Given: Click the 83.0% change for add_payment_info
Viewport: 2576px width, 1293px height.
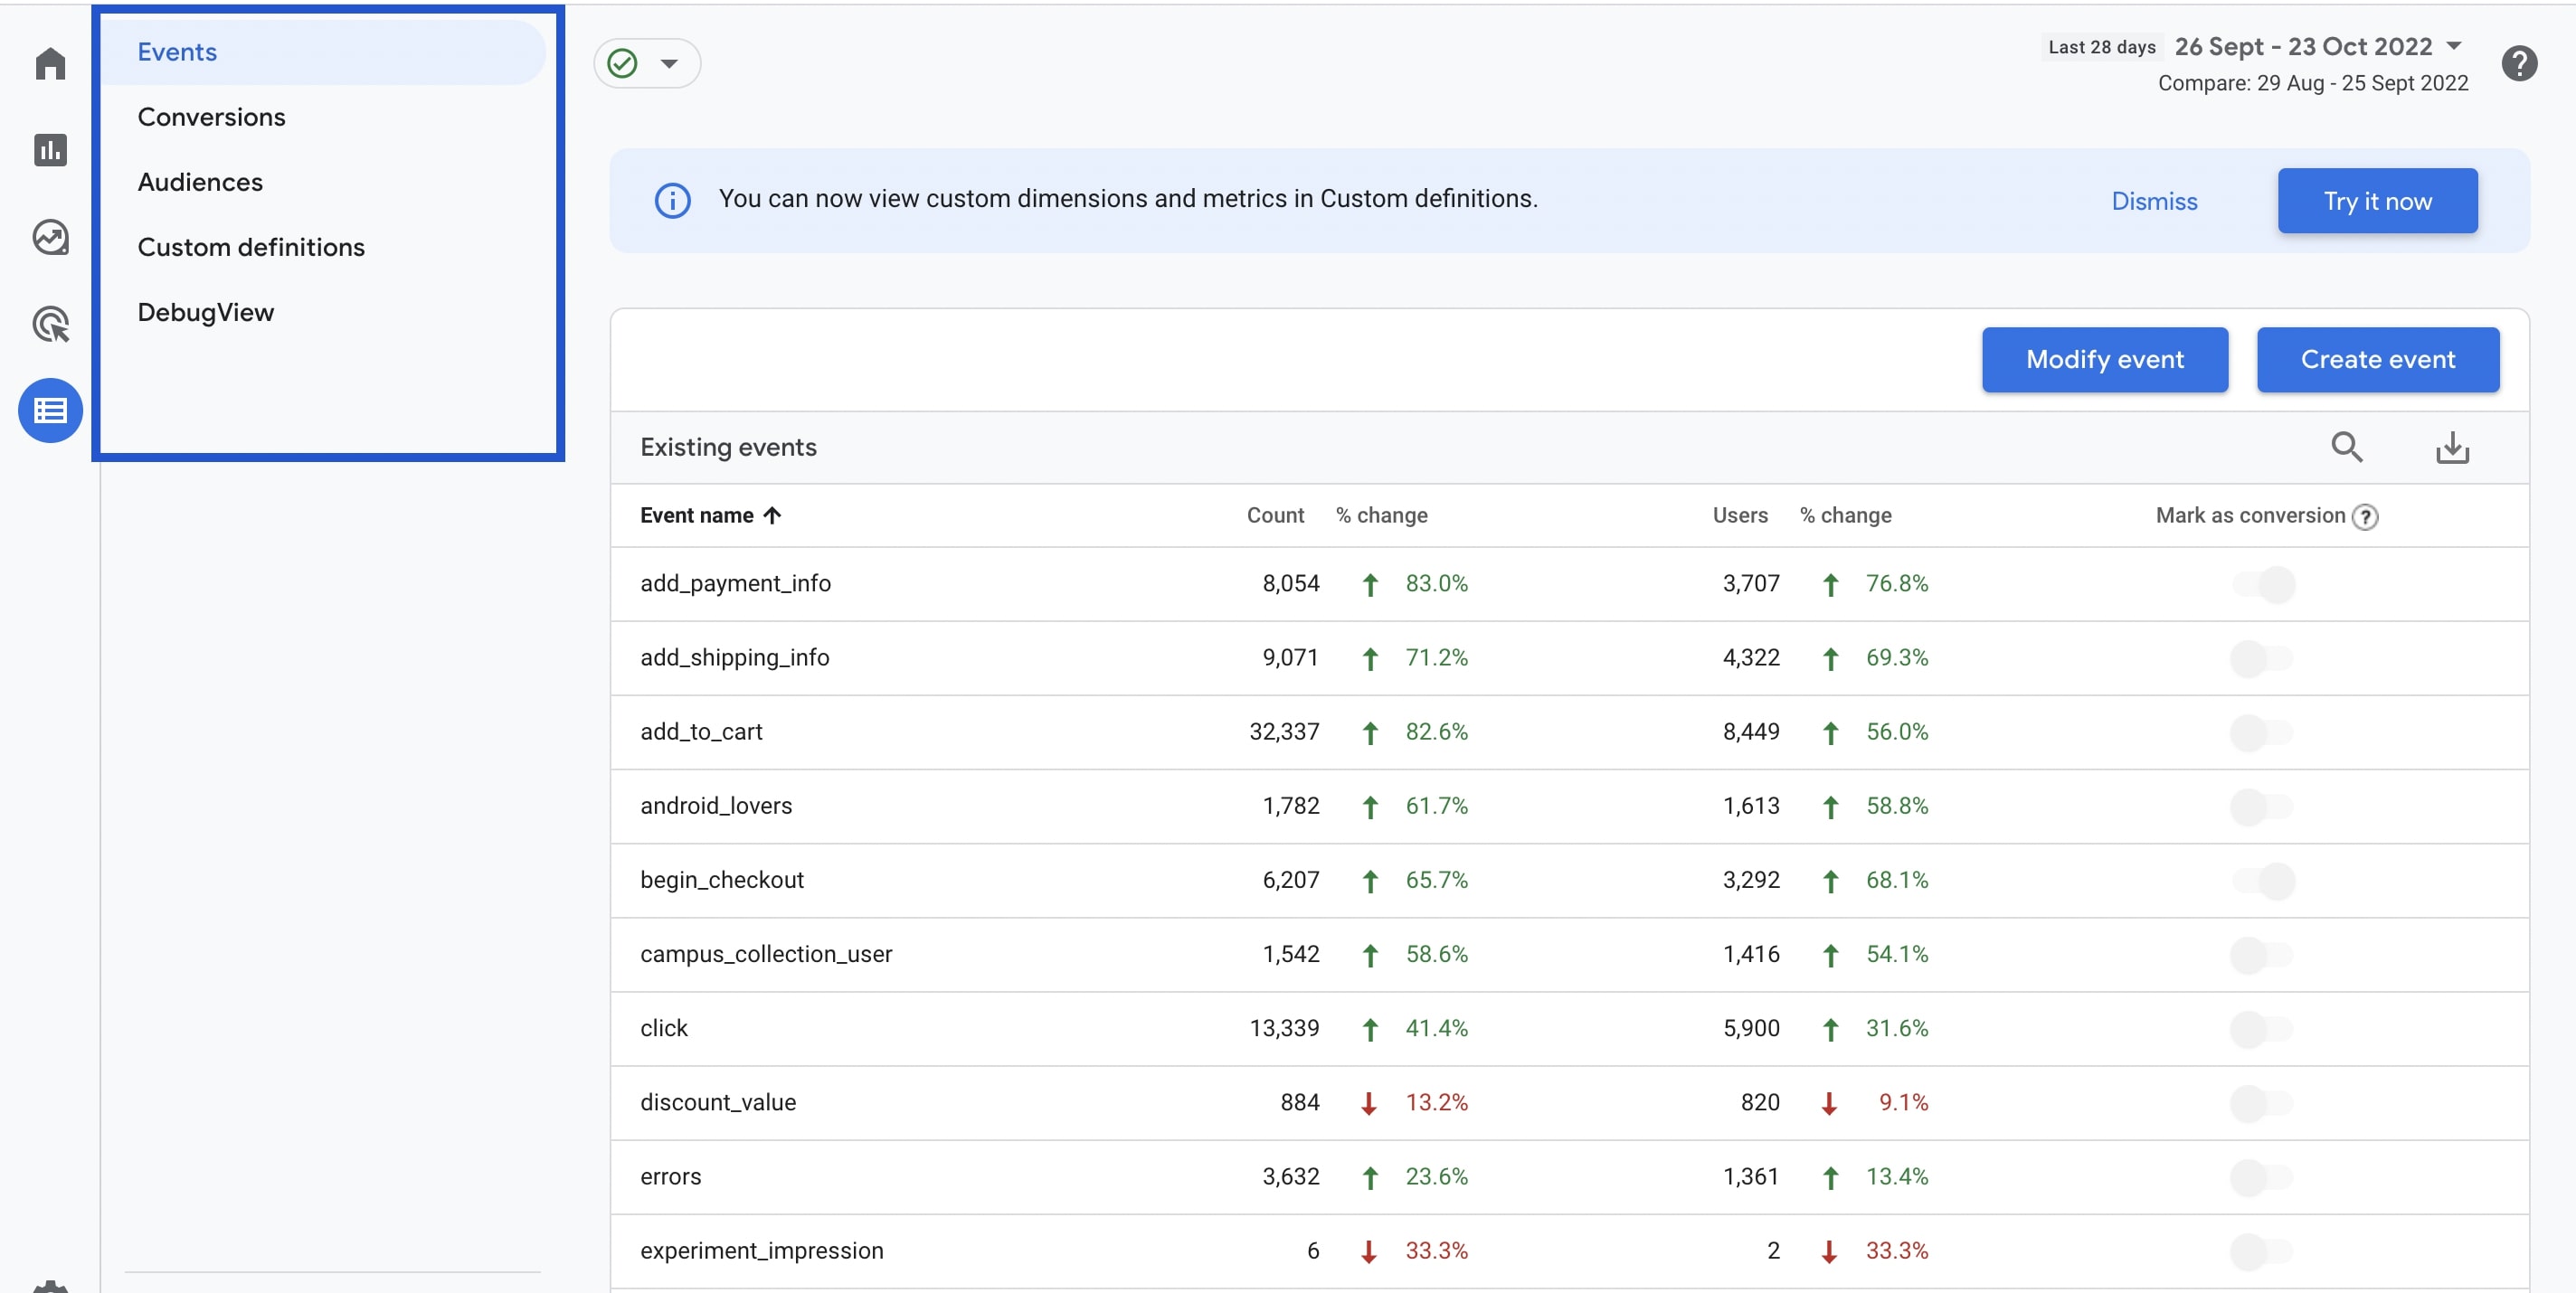Looking at the screenshot, I should (x=1436, y=584).
